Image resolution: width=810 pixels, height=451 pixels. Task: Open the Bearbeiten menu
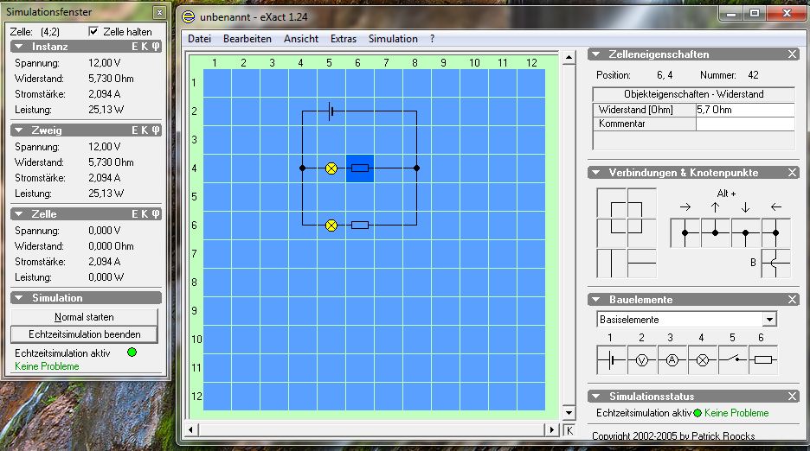[247, 39]
